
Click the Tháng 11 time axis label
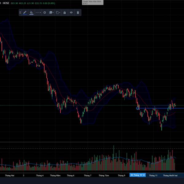(x=153, y=175)
